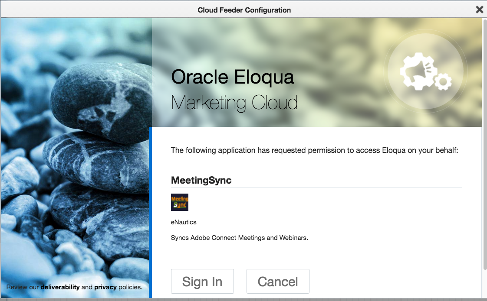Click the MeetingSync application name heading
The image size is (487, 301).
pyautogui.click(x=201, y=180)
